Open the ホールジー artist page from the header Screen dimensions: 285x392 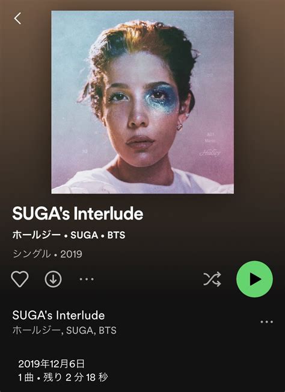point(37,235)
